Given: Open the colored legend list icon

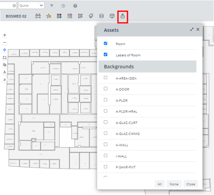Looking at the screenshot, I should pos(80,16).
